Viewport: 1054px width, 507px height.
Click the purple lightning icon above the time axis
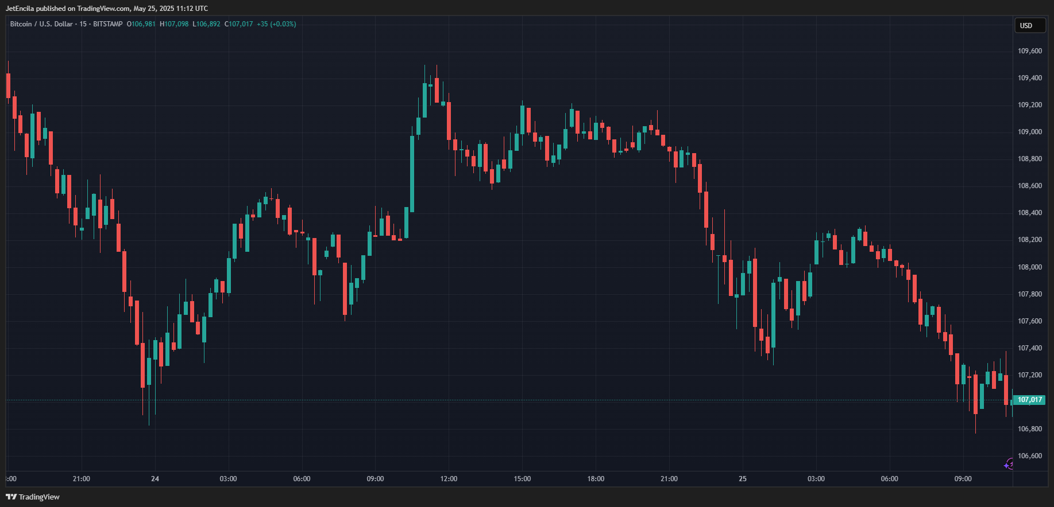click(x=1009, y=464)
